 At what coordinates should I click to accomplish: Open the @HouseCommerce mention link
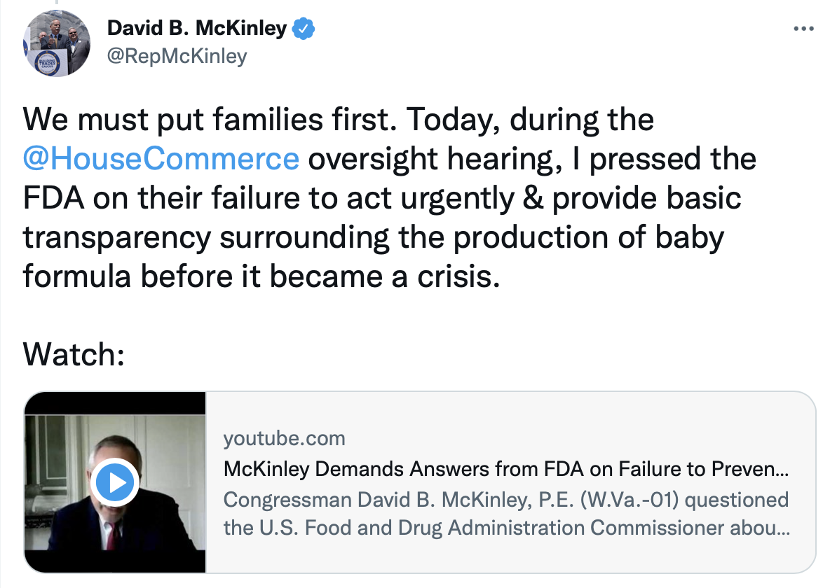(x=161, y=159)
